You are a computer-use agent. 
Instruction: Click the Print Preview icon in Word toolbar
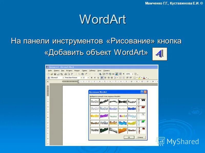pyautogui.click(x=69, y=74)
